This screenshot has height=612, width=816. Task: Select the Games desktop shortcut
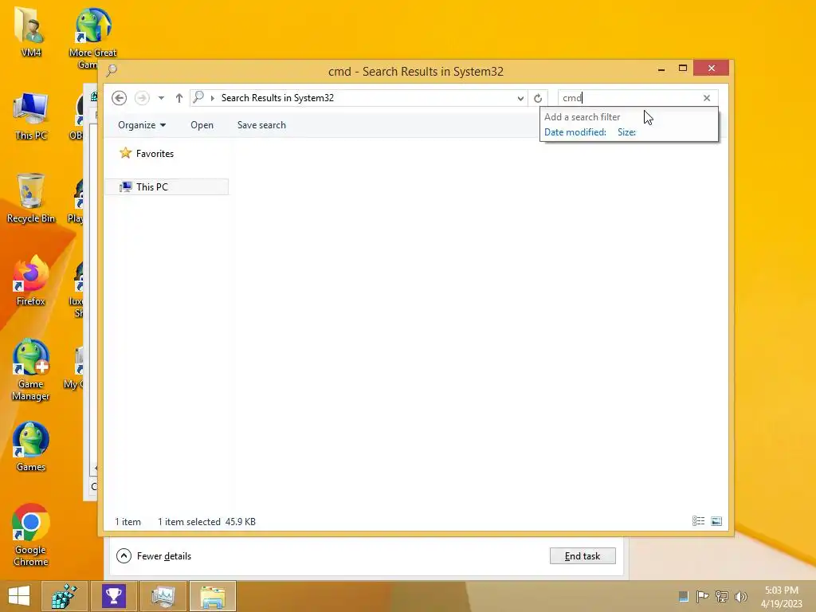[31, 446]
